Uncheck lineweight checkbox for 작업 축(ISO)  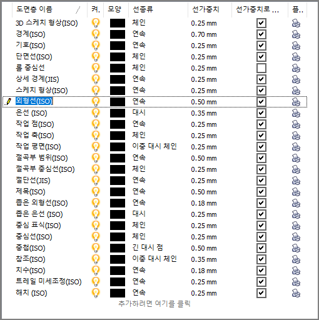coord(261,136)
